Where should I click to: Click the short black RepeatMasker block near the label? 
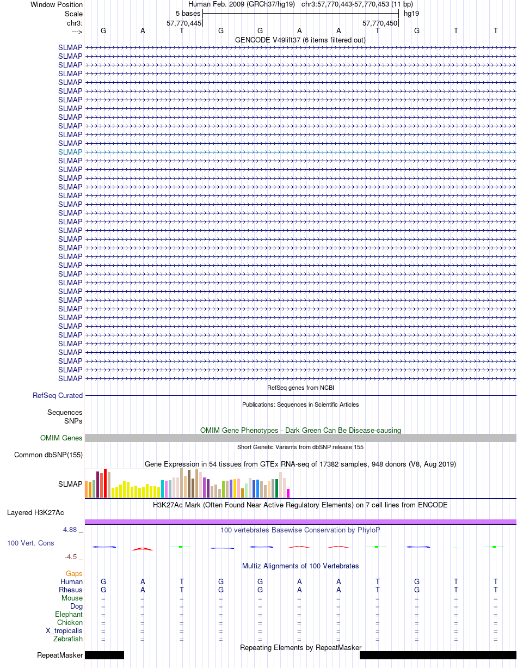point(104,655)
